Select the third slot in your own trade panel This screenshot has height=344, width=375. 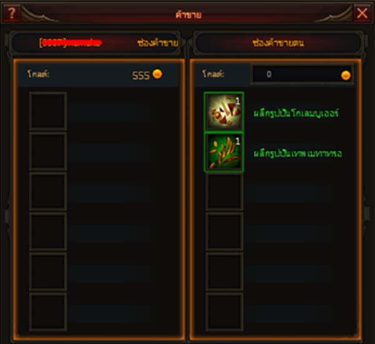[224, 191]
